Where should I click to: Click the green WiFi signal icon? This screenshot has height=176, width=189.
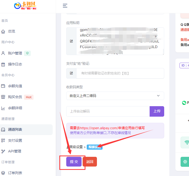click(187, 142)
